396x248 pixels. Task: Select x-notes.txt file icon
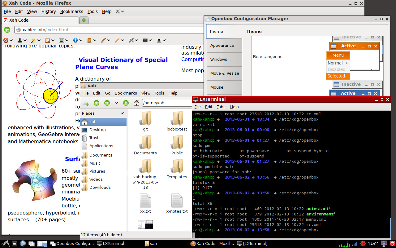(x=177, y=200)
